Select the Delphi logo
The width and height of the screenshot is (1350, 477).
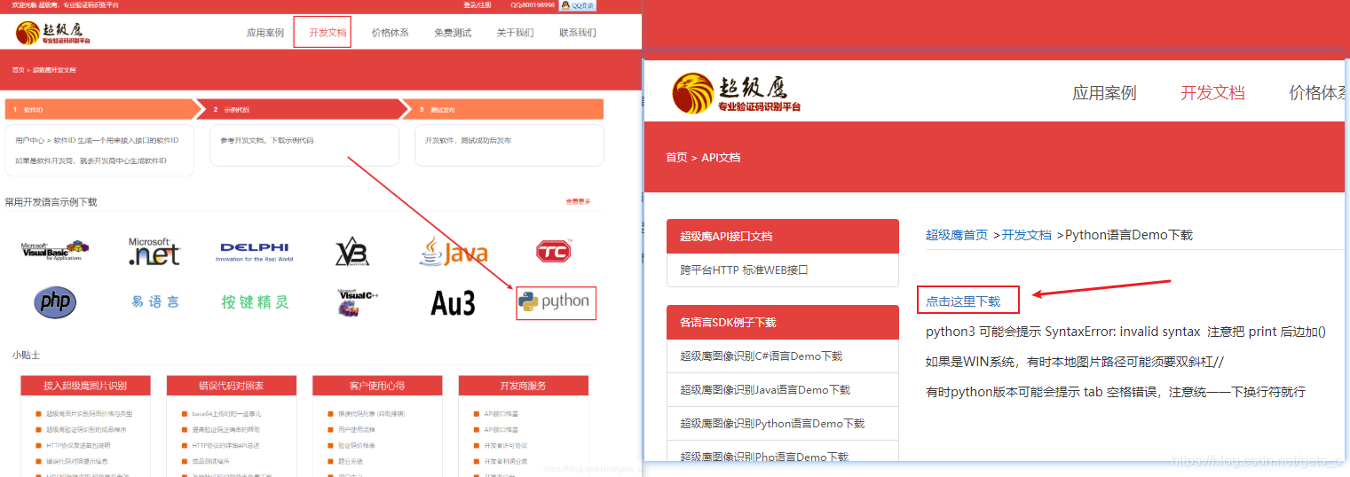(x=256, y=253)
